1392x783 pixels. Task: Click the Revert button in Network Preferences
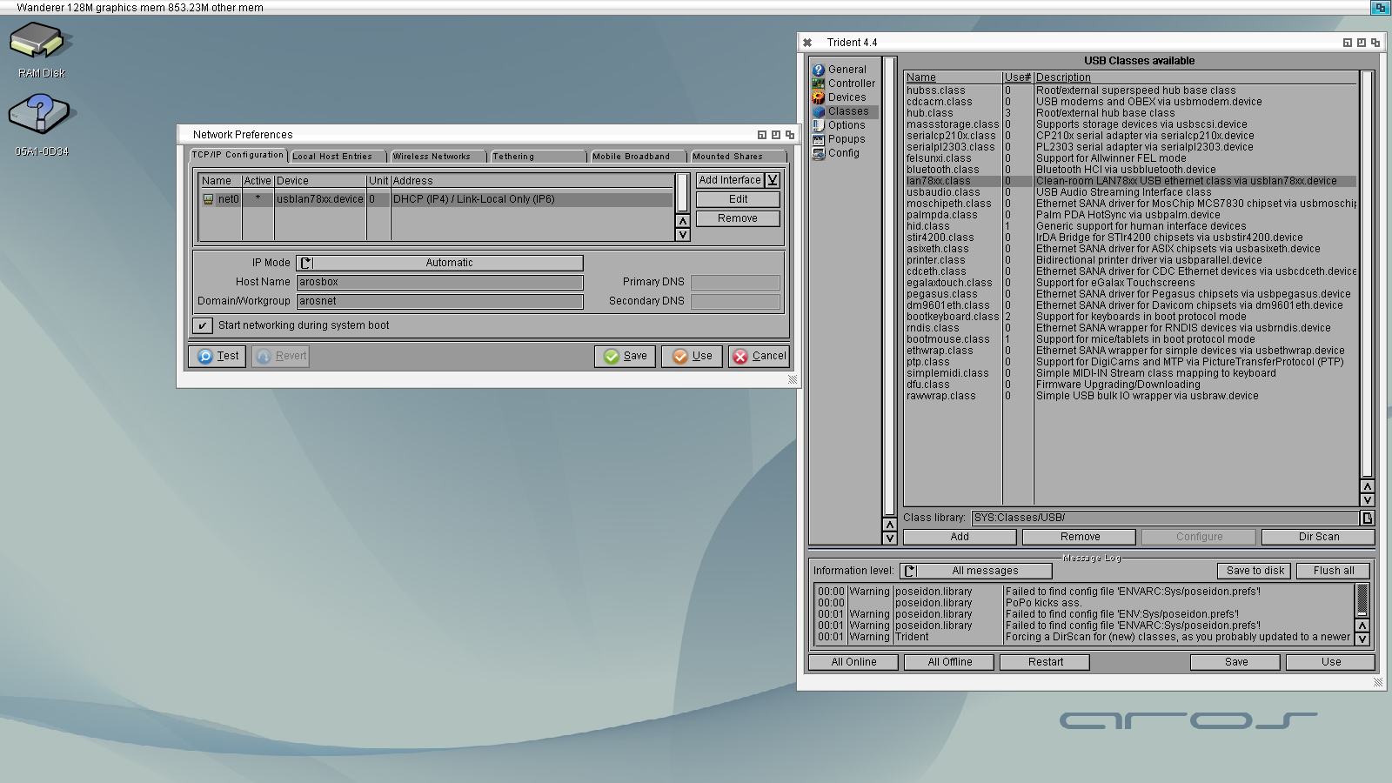281,356
